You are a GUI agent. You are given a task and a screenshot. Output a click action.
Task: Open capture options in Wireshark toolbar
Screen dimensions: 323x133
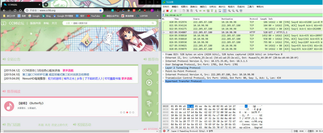point(175,11)
